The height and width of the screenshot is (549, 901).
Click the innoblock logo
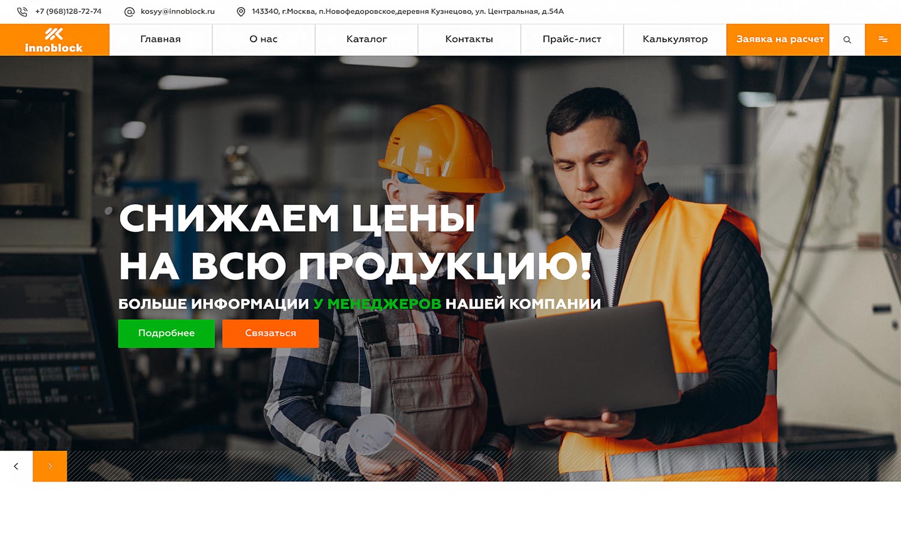tap(54, 40)
